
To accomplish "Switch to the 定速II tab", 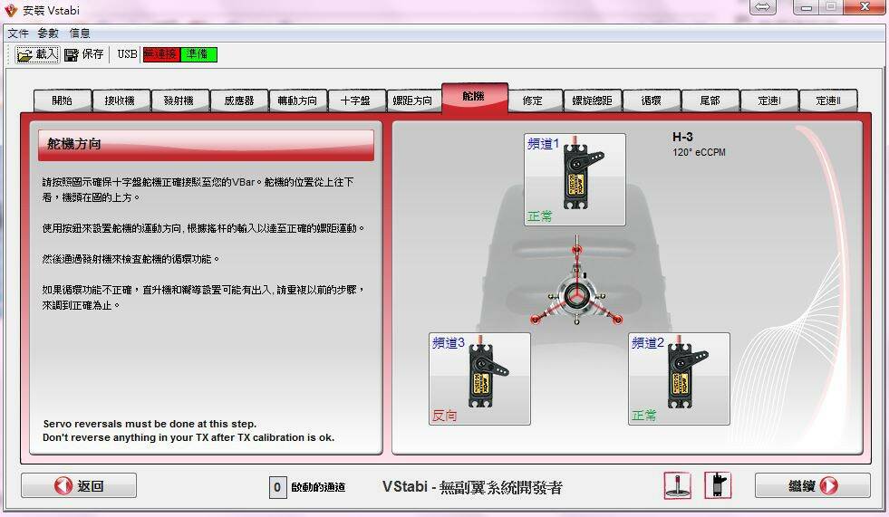I will pos(828,101).
